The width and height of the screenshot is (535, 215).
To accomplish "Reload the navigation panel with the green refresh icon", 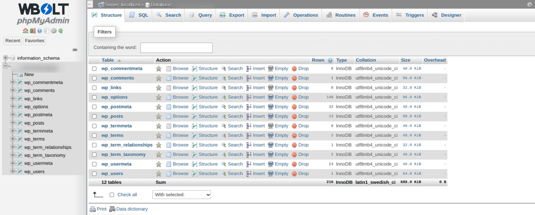I will click(61, 31).
